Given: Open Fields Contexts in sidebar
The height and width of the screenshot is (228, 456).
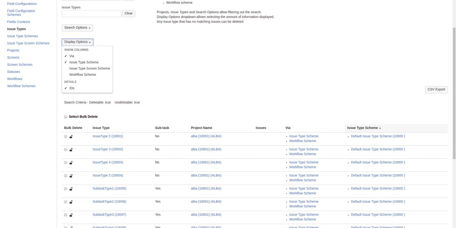Looking at the screenshot, I should click(x=18, y=22).
